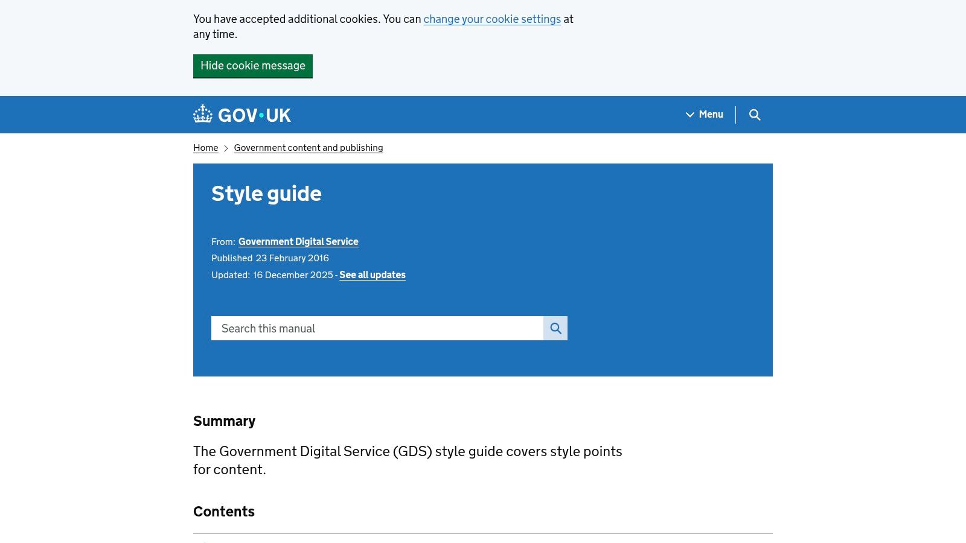This screenshot has height=543, width=966.
Task: Navigate to Home via the breadcrumb
Action: coord(205,148)
